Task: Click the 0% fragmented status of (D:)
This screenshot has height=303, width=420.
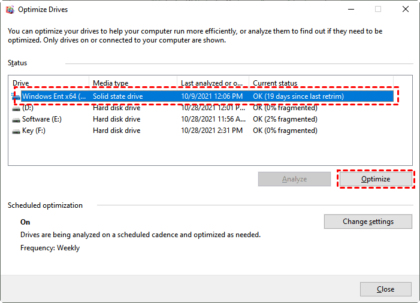Action: coord(285,108)
